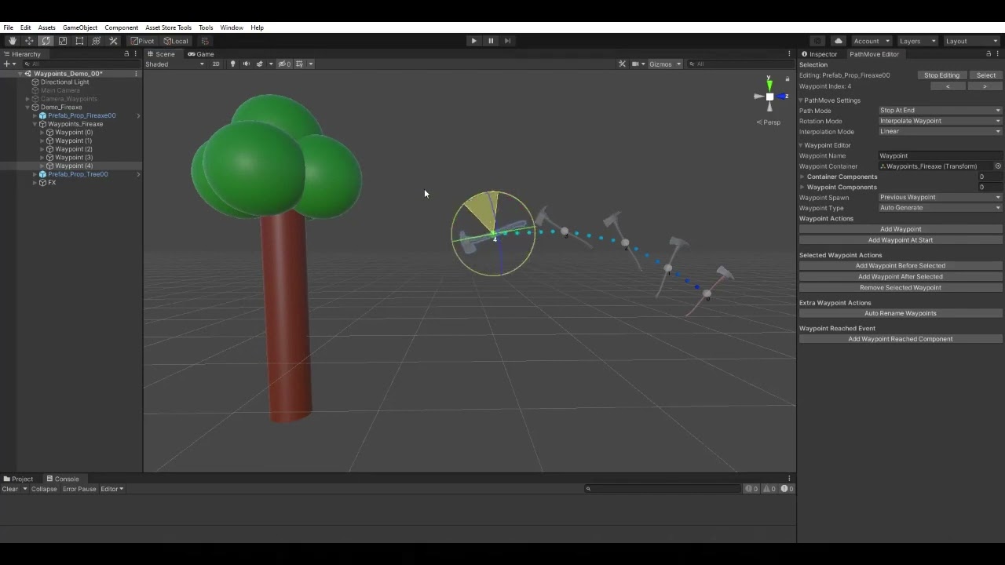
Task: Click Remove Selected Waypoint button
Action: coord(901,287)
